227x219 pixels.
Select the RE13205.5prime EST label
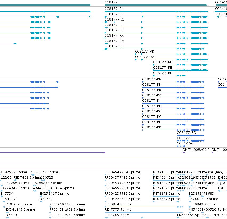118,215
